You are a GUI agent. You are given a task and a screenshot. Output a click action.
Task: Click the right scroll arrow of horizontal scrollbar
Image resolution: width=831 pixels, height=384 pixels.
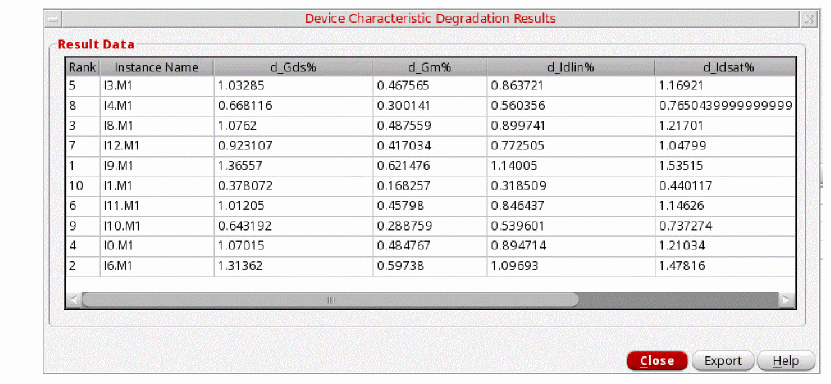[788, 299]
